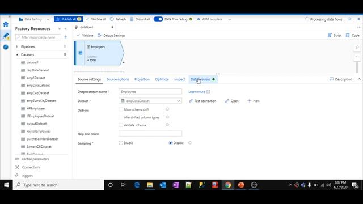
Task: Select the empSurroKeyDataset entry
Action: [x=41, y=101]
